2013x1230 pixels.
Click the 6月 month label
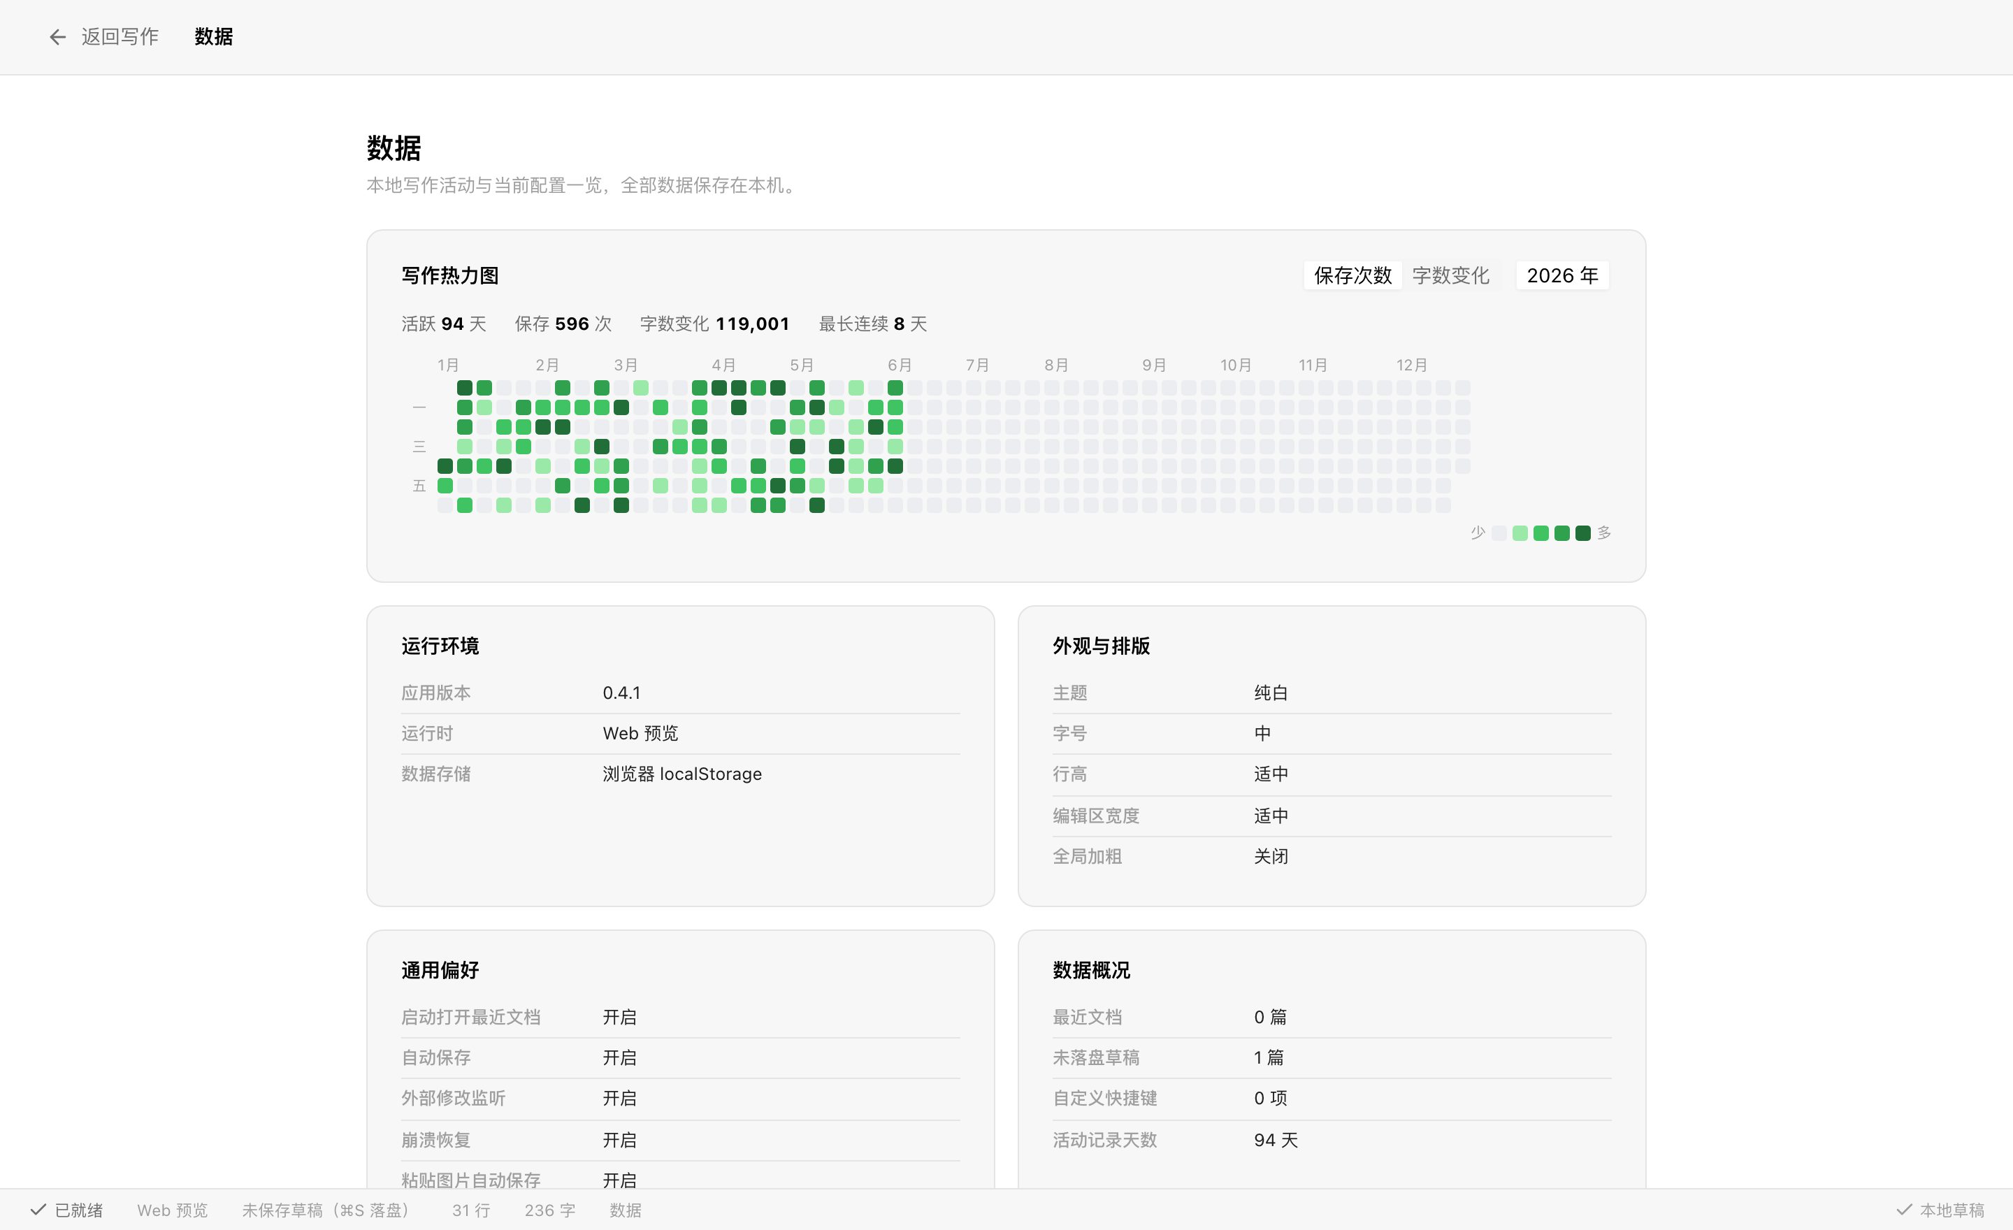[x=900, y=365]
